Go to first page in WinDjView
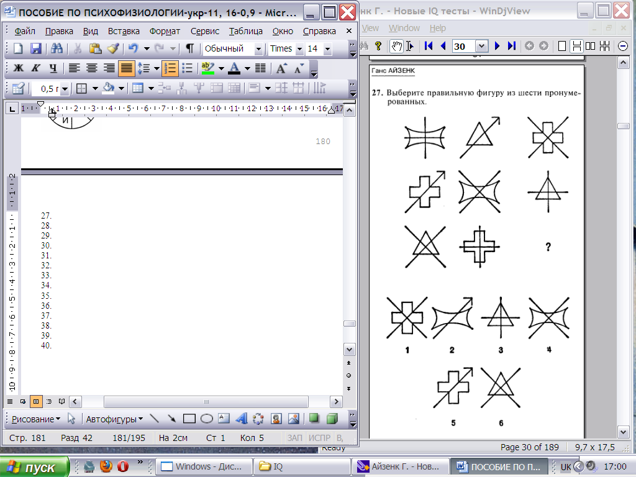 coord(429,46)
